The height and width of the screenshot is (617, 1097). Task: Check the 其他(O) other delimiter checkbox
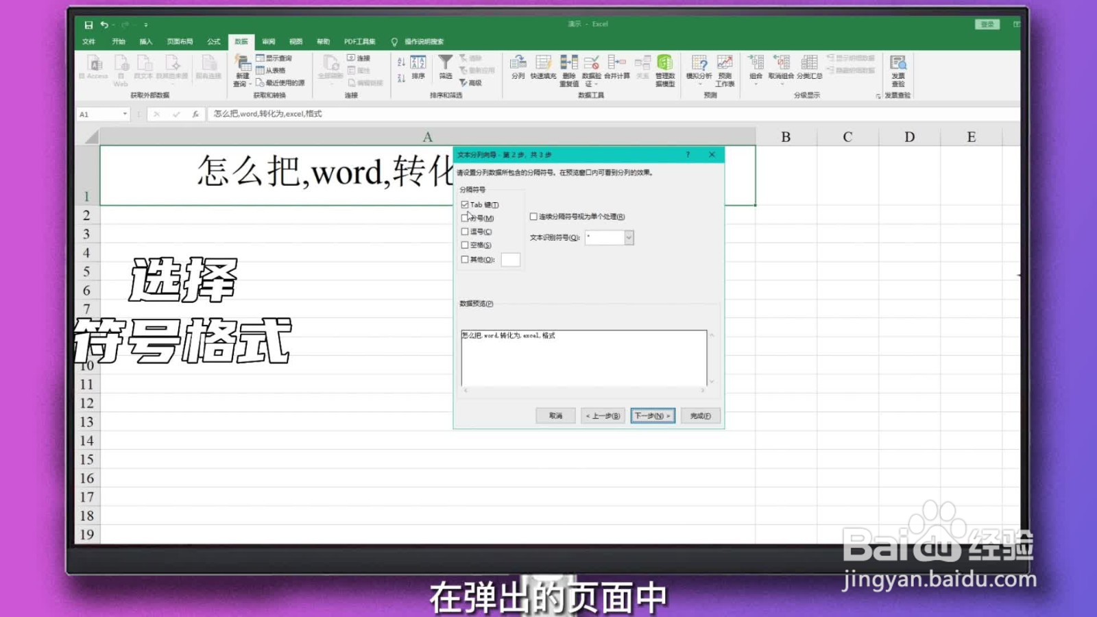click(x=465, y=260)
